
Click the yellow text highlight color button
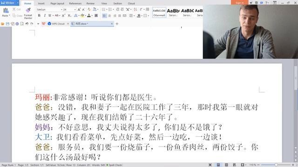pyautogui.click(x=82, y=15)
